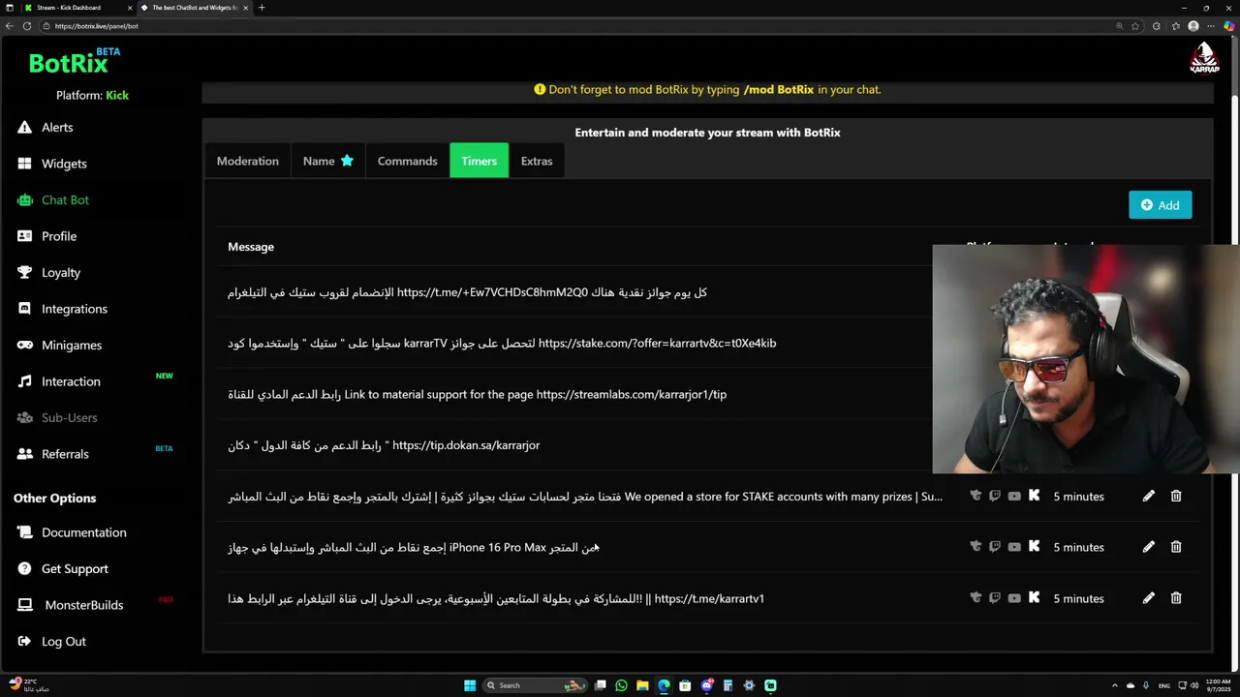Select the stake.com karrartv offer message
This screenshot has width=1240, height=697.
tap(502, 343)
